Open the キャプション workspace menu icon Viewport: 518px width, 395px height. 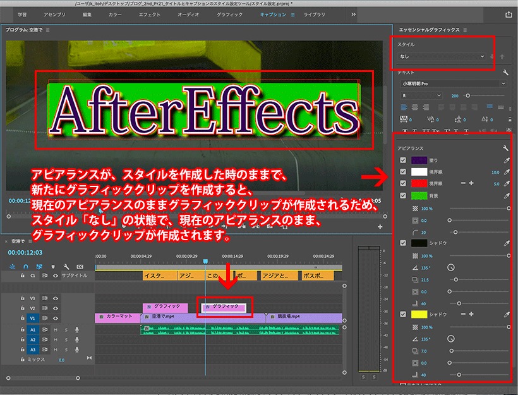pos(292,15)
